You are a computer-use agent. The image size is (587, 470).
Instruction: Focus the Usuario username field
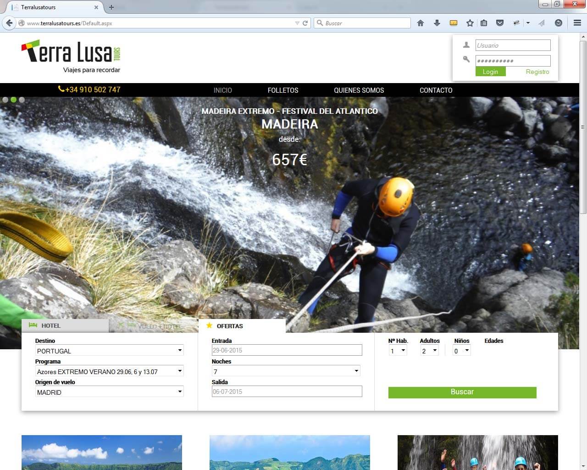513,45
